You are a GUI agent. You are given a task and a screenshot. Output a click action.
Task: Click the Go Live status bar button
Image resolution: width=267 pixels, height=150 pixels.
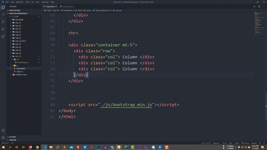click(245, 143)
